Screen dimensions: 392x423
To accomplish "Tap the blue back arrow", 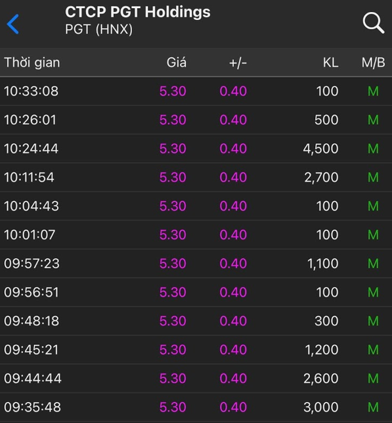I will pyautogui.click(x=13, y=24).
